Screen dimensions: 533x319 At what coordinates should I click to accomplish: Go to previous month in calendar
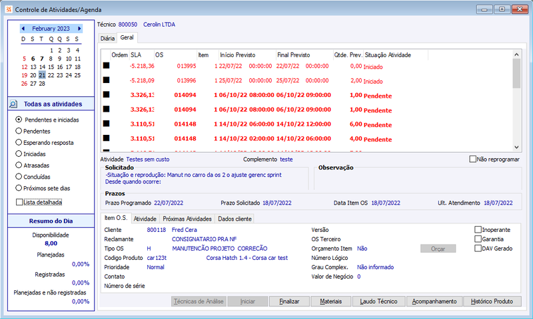coord(23,29)
